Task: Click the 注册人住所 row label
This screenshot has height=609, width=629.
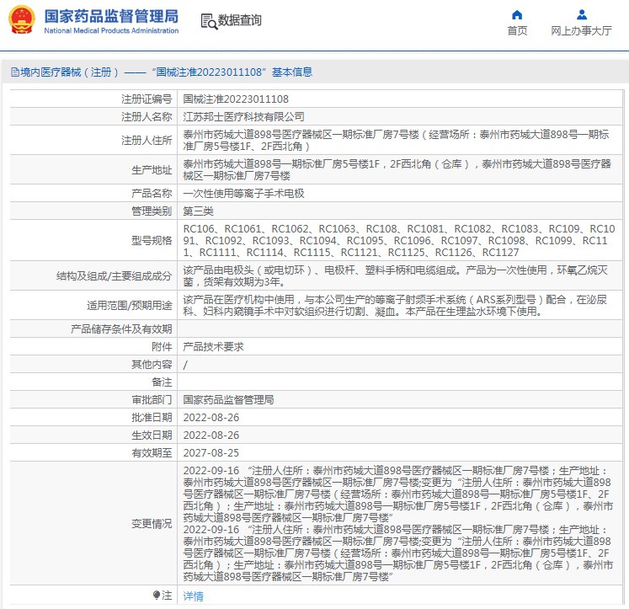Action: click(x=147, y=141)
